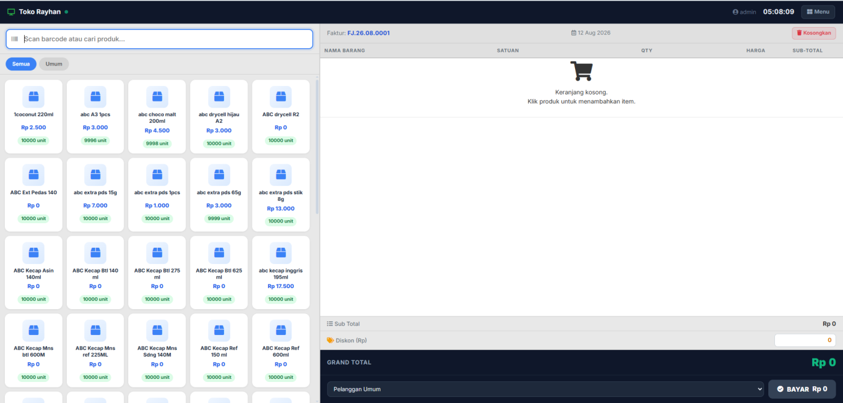Click the Rp 7.000 price text
Screen dimensions: 843x403
95,206
